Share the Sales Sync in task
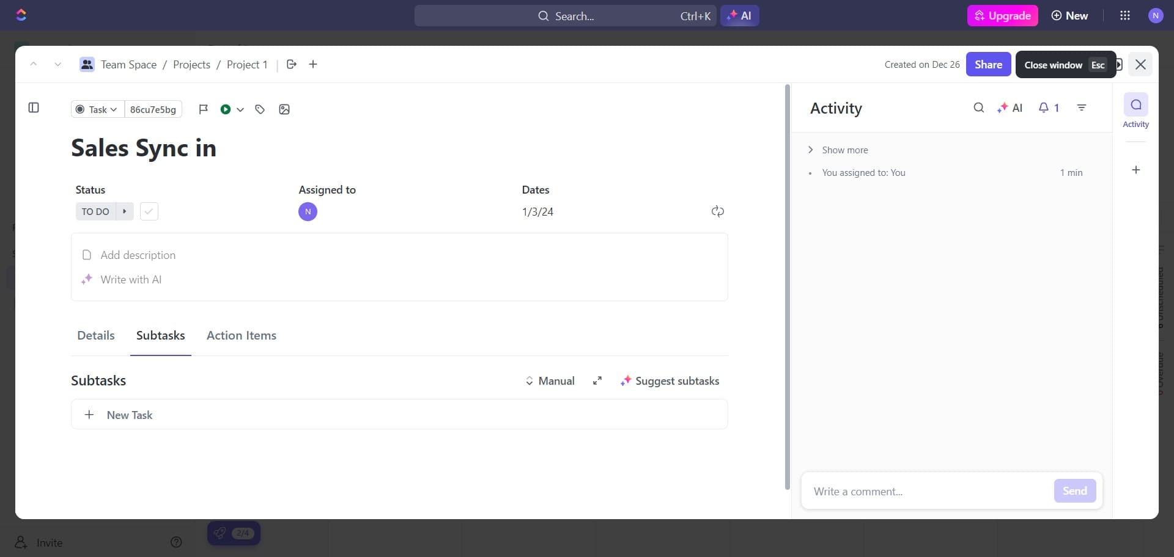Viewport: 1174px width, 557px height. tap(988, 64)
